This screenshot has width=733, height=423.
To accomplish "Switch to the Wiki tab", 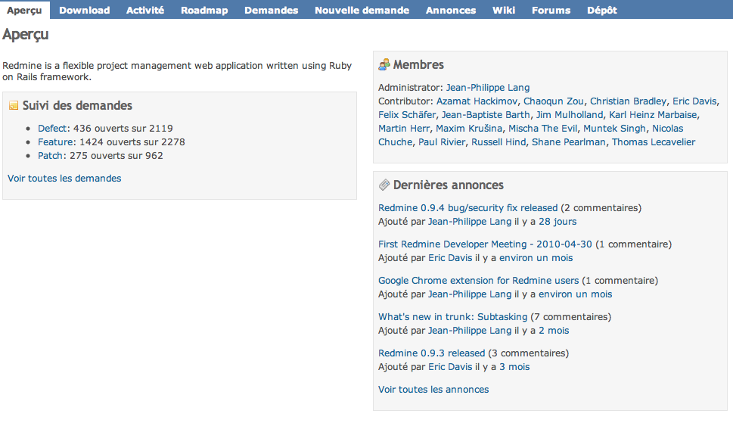I will pos(504,10).
